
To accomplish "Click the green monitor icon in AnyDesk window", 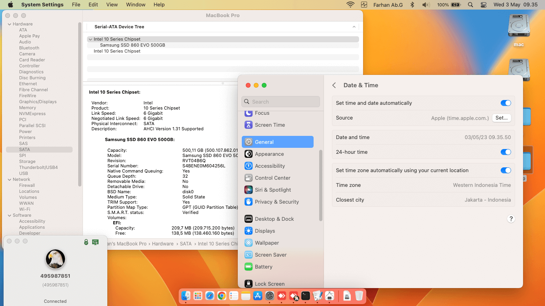I will pos(95,242).
